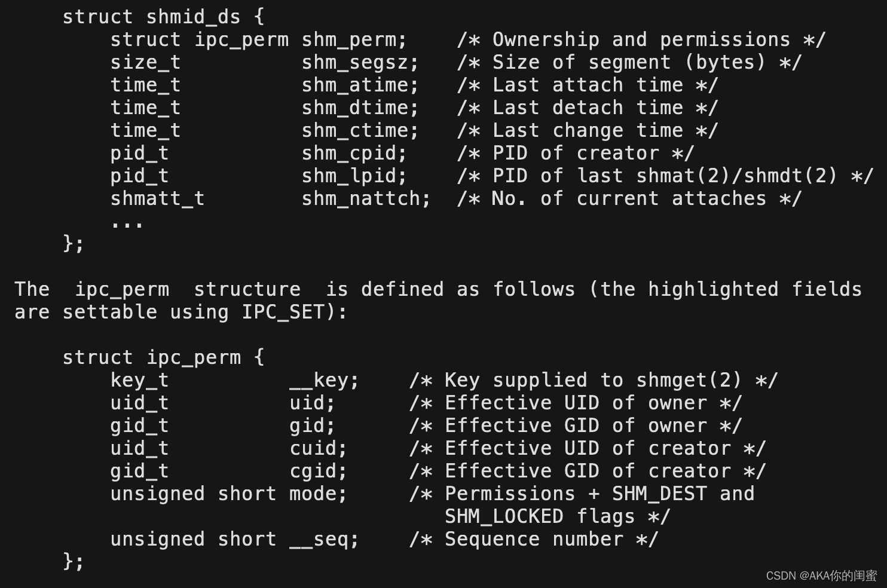Click the shm_segsz field name
Viewport: 887px width, 588px height.
(x=359, y=63)
